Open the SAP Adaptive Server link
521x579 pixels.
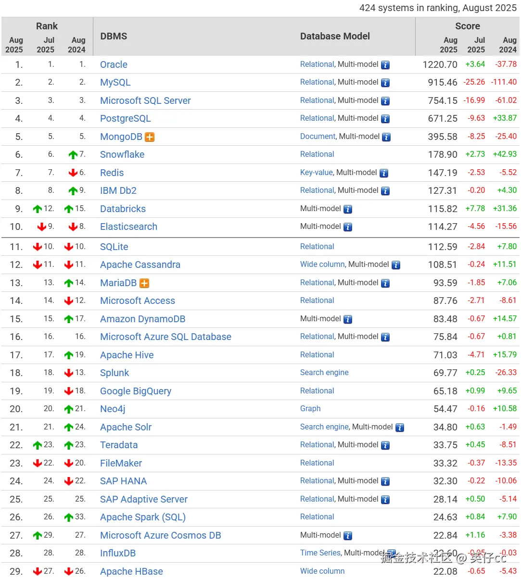click(144, 499)
